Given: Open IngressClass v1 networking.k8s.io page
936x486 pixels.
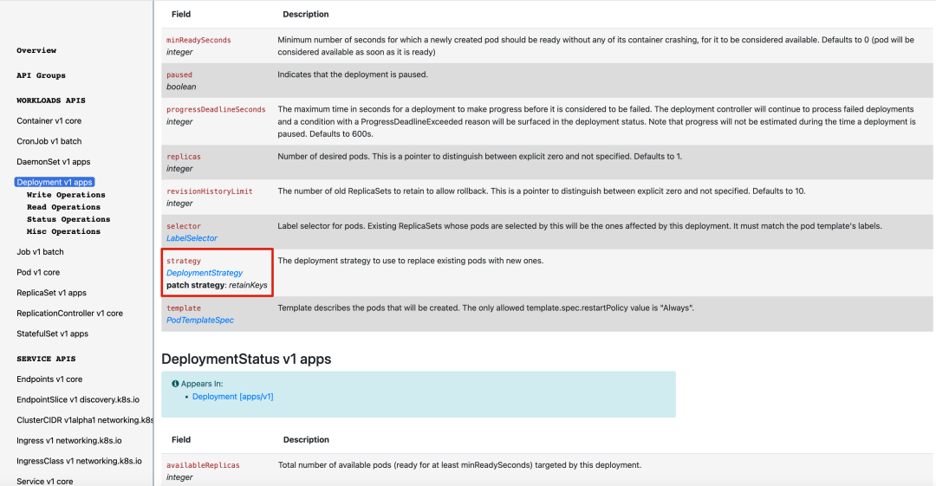Looking at the screenshot, I should pos(80,461).
